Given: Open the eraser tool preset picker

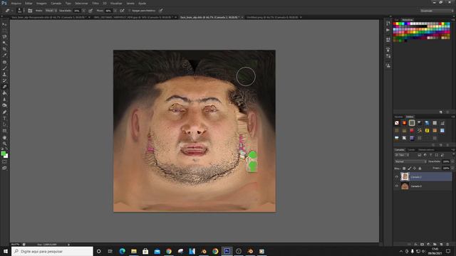Looking at the screenshot, I should pos(9,11).
